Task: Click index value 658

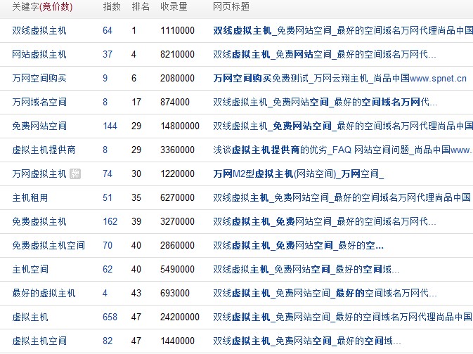Action: (x=110, y=317)
